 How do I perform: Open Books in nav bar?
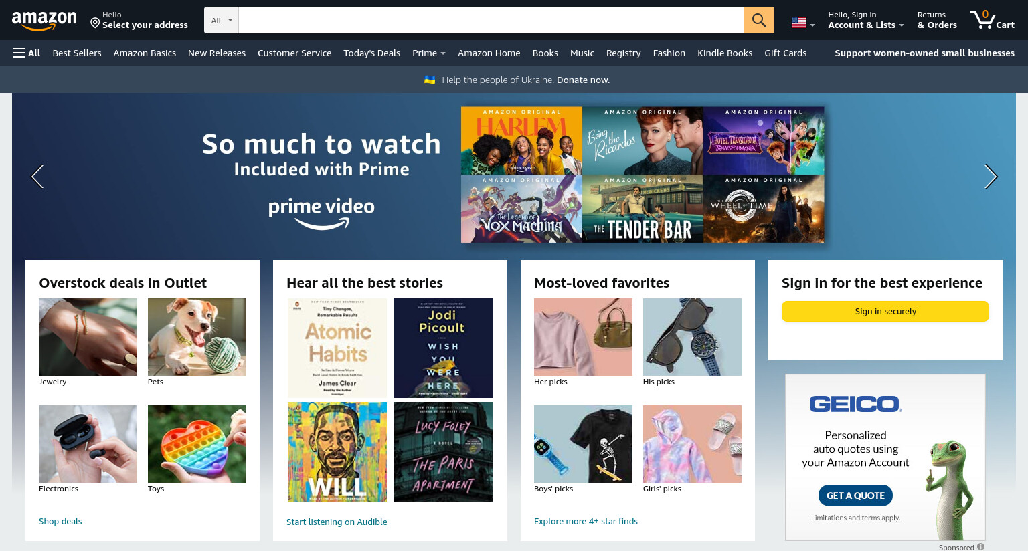coord(545,53)
